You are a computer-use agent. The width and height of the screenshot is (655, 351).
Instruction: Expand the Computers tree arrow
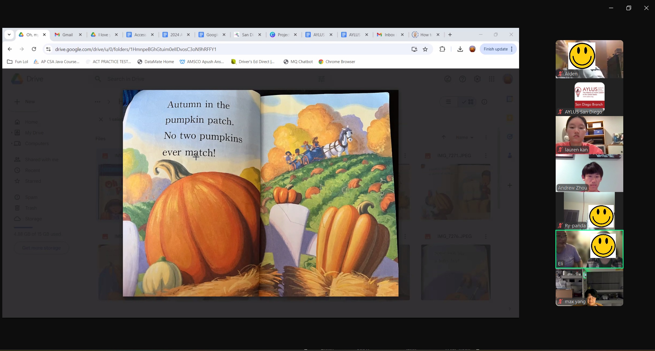click(11, 143)
